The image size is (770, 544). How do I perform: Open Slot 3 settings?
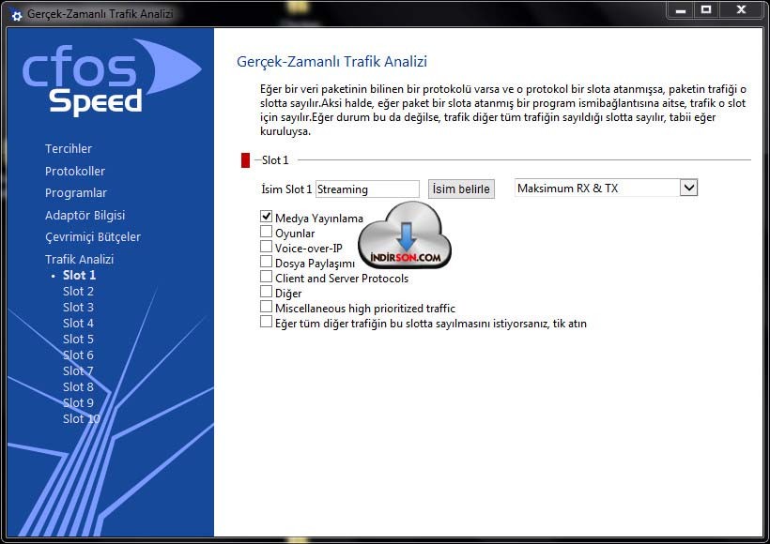(78, 307)
